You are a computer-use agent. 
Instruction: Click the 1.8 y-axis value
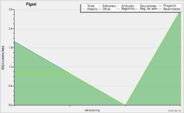click(10, 48)
